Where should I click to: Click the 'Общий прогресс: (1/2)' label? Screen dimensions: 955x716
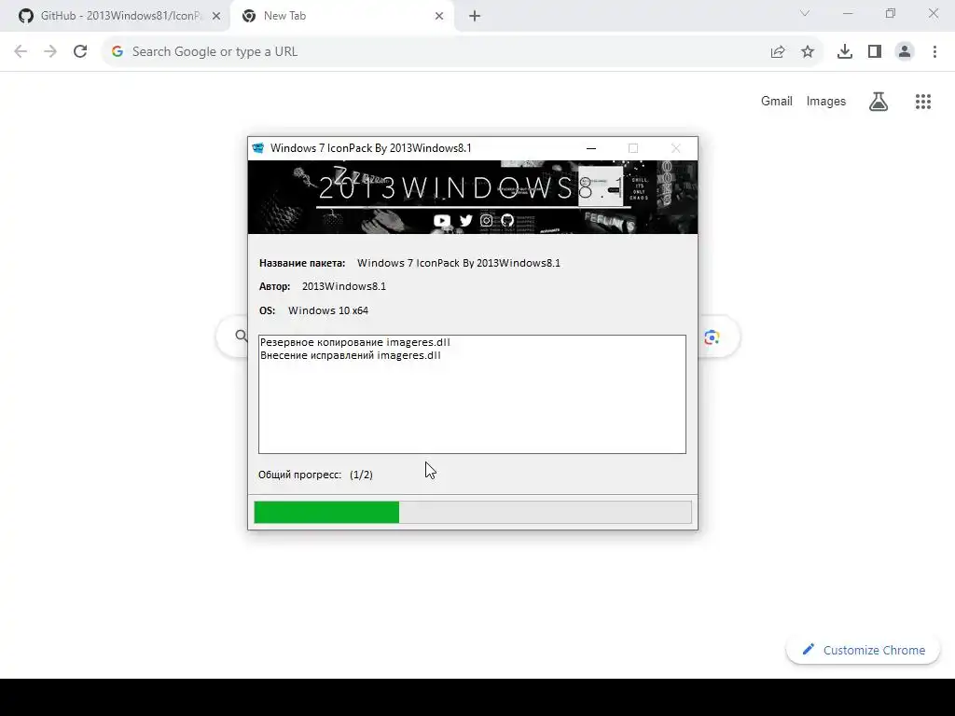pos(315,475)
